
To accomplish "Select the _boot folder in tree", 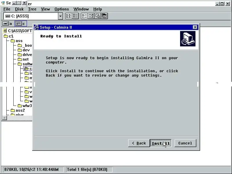I will pyautogui.click(x=25, y=45).
